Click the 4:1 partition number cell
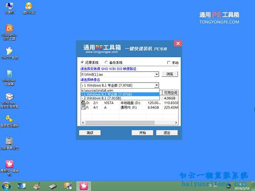Screen dimensions: 255x191 tap(95, 107)
